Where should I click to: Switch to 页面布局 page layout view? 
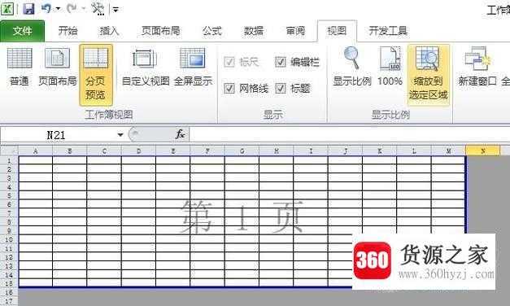tap(57, 67)
